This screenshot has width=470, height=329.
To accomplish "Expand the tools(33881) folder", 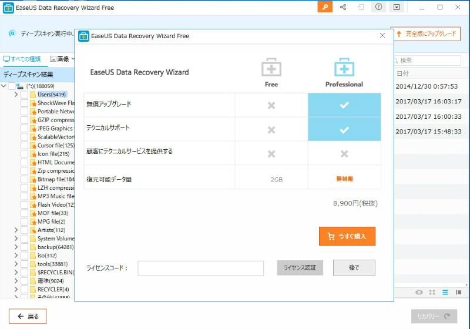I will [16, 264].
